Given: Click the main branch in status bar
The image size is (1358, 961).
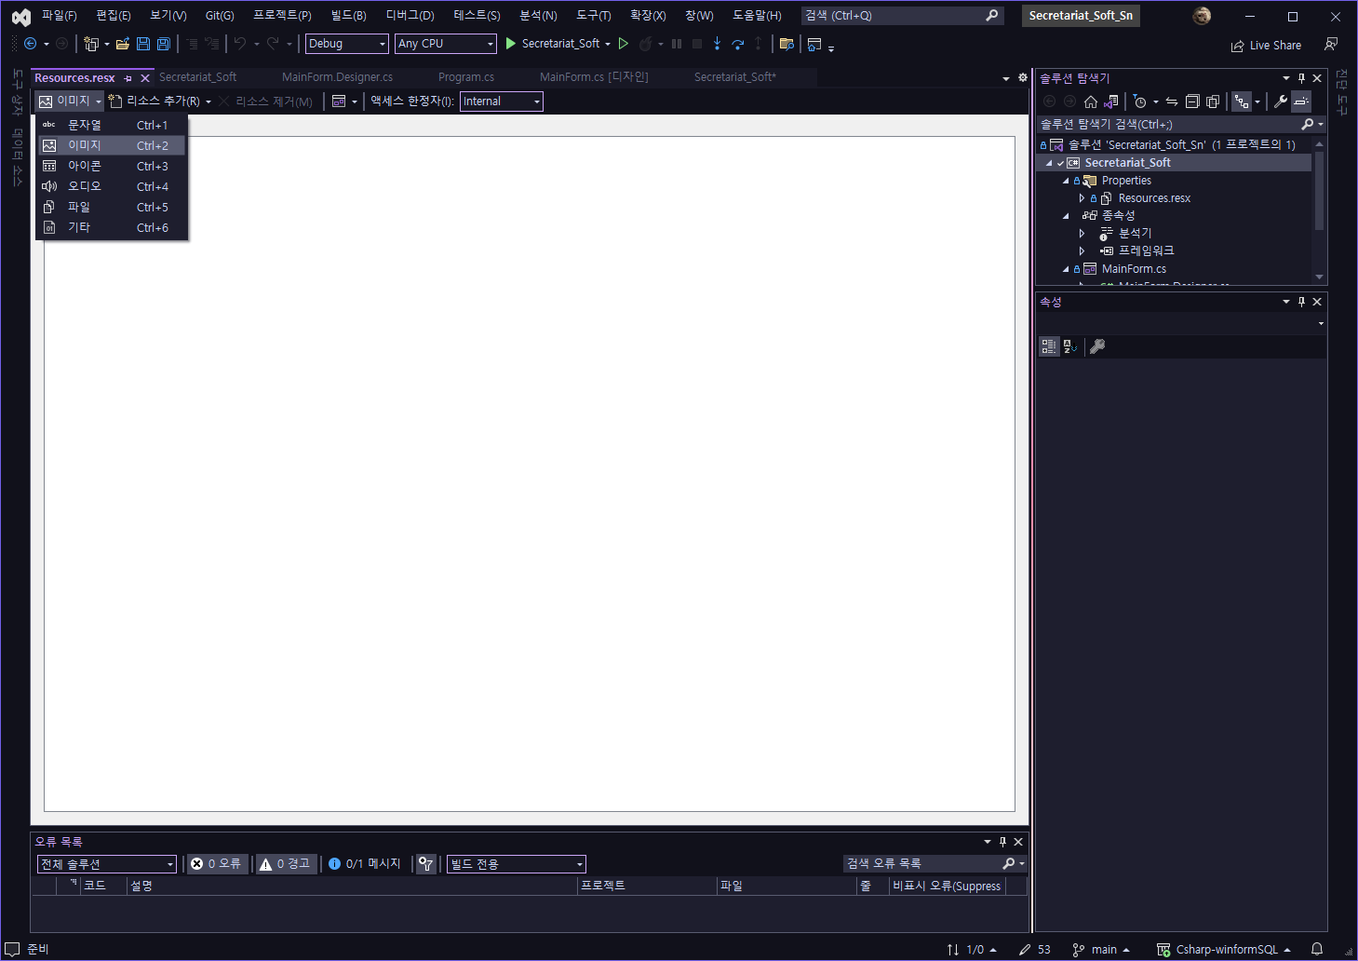Looking at the screenshot, I should [1101, 950].
